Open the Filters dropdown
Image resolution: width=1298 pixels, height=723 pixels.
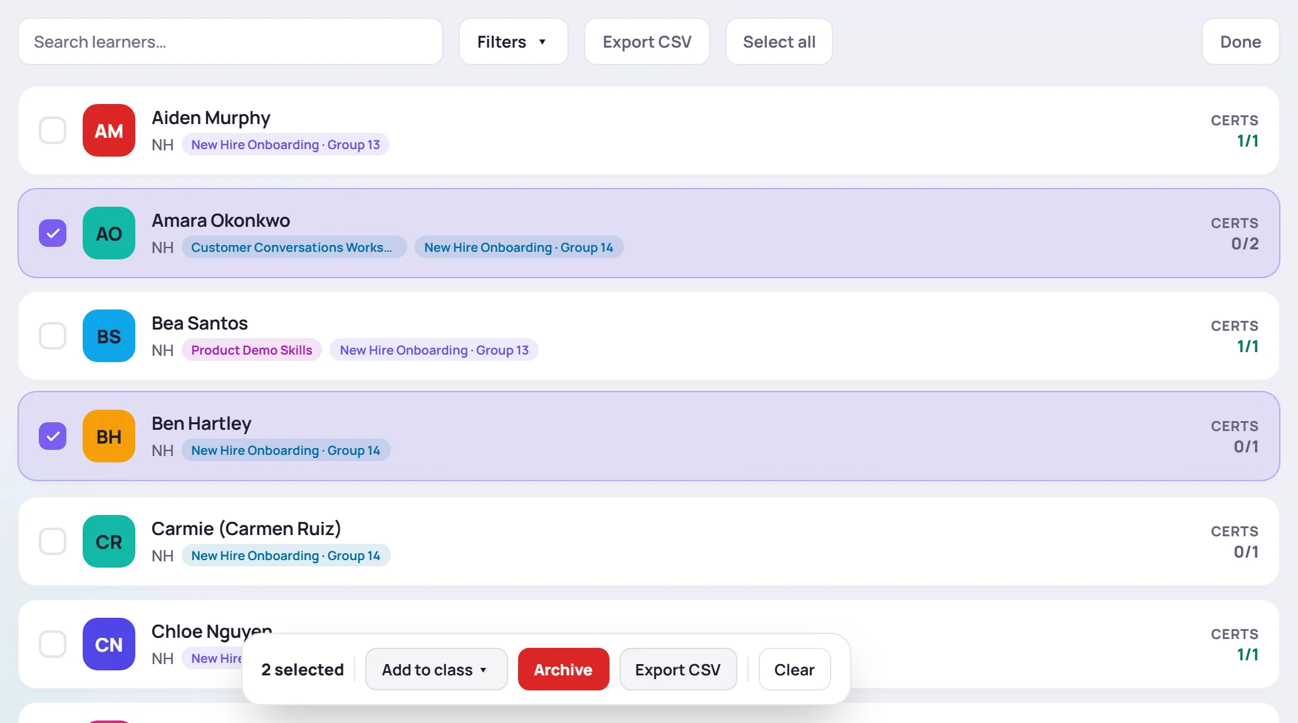513,41
